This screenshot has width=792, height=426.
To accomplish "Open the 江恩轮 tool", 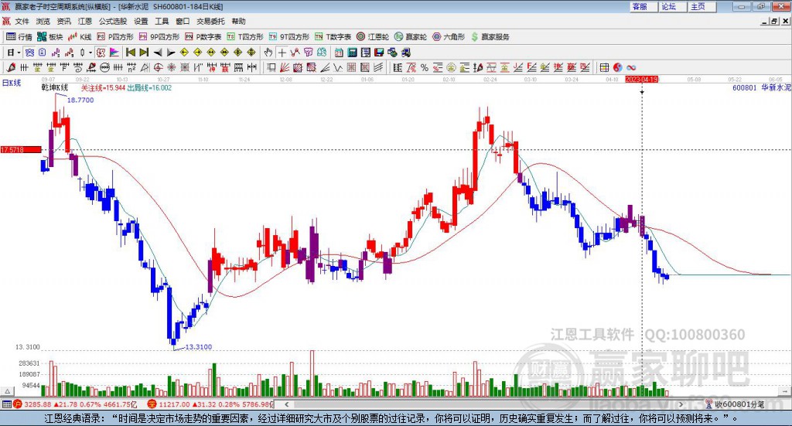I will point(373,37).
